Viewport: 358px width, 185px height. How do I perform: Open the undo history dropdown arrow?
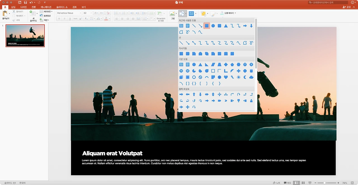[x=35, y=3]
